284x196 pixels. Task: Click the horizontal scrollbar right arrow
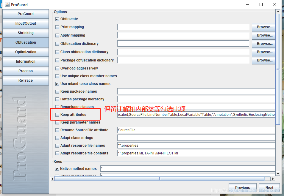click(x=273, y=179)
